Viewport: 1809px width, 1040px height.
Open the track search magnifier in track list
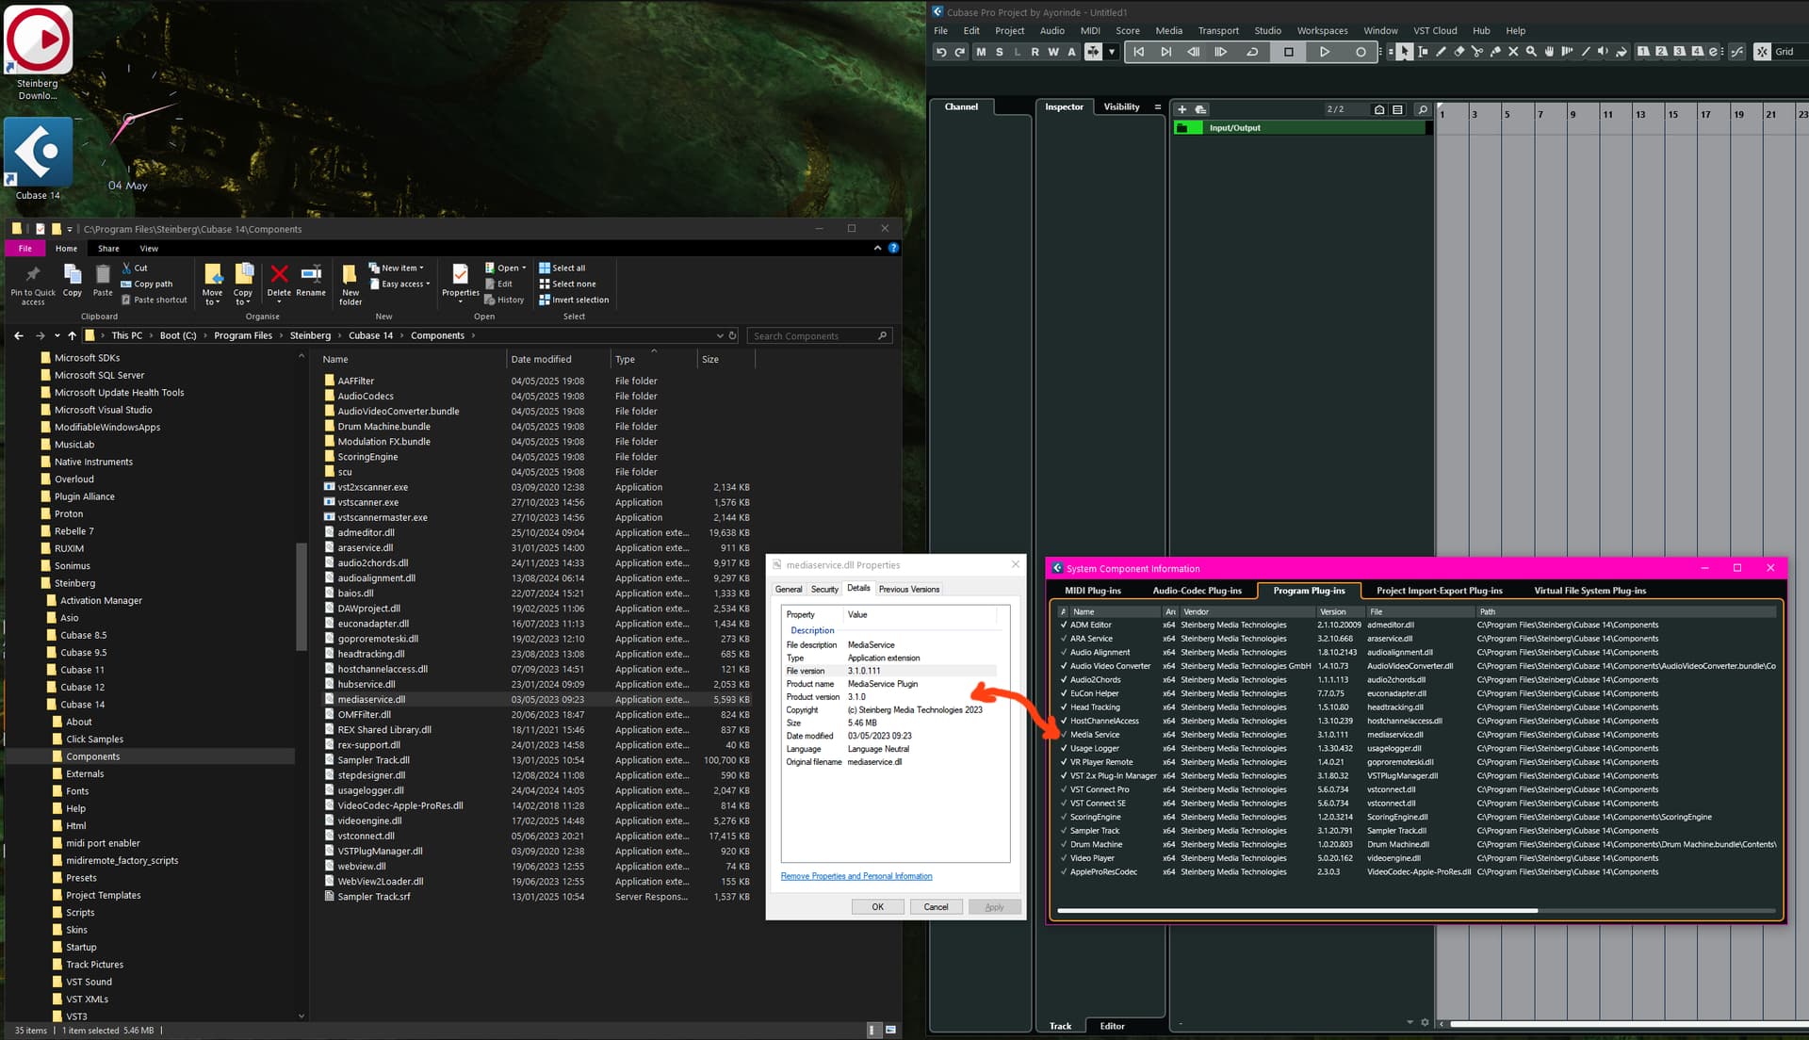pyautogui.click(x=1422, y=109)
